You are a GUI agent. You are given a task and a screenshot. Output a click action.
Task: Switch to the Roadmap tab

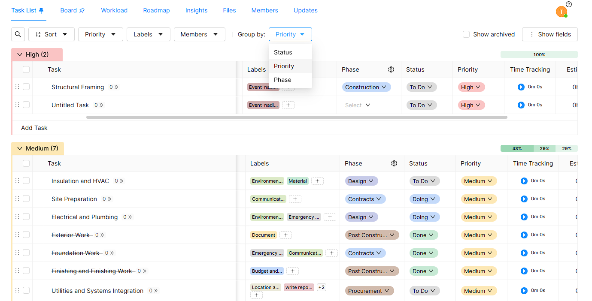pos(156,10)
